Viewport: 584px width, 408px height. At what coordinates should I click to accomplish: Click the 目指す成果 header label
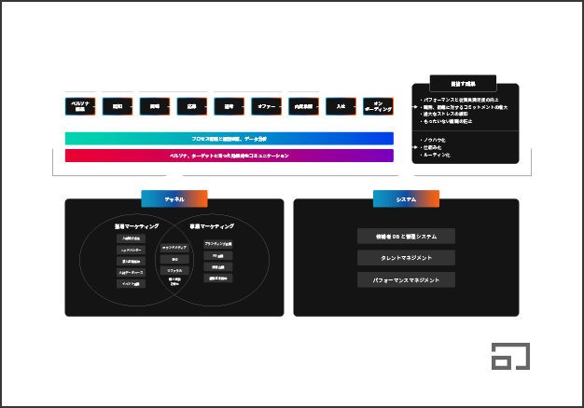455,83
